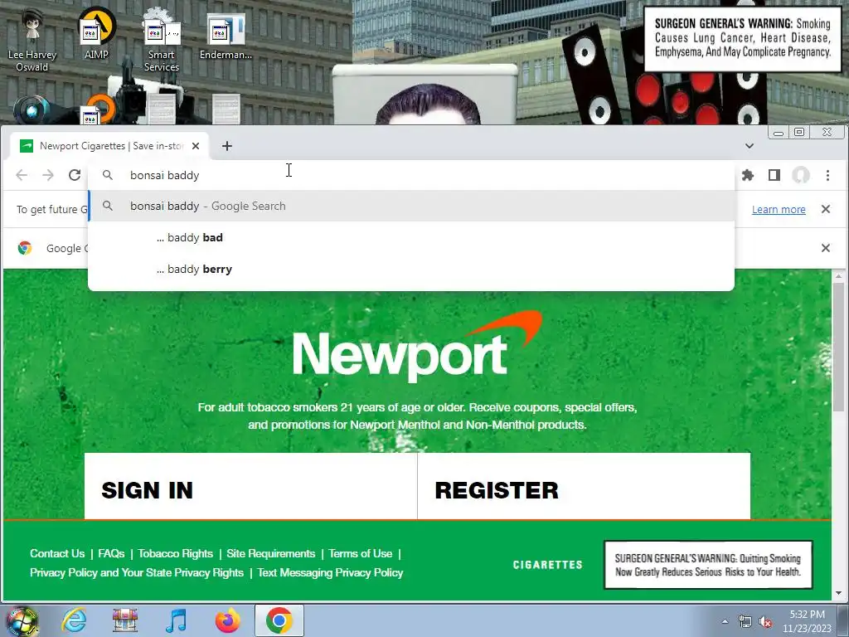Click the scrollbar up arrow
This screenshot has height=637, width=849.
click(839, 275)
